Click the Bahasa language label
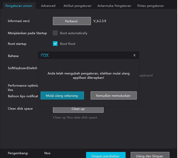178x158 pixels. tap(13, 56)
